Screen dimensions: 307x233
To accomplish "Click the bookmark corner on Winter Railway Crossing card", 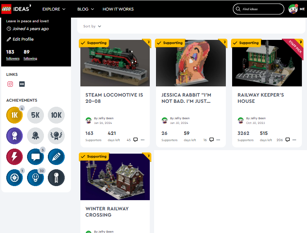I will point(148,156).
